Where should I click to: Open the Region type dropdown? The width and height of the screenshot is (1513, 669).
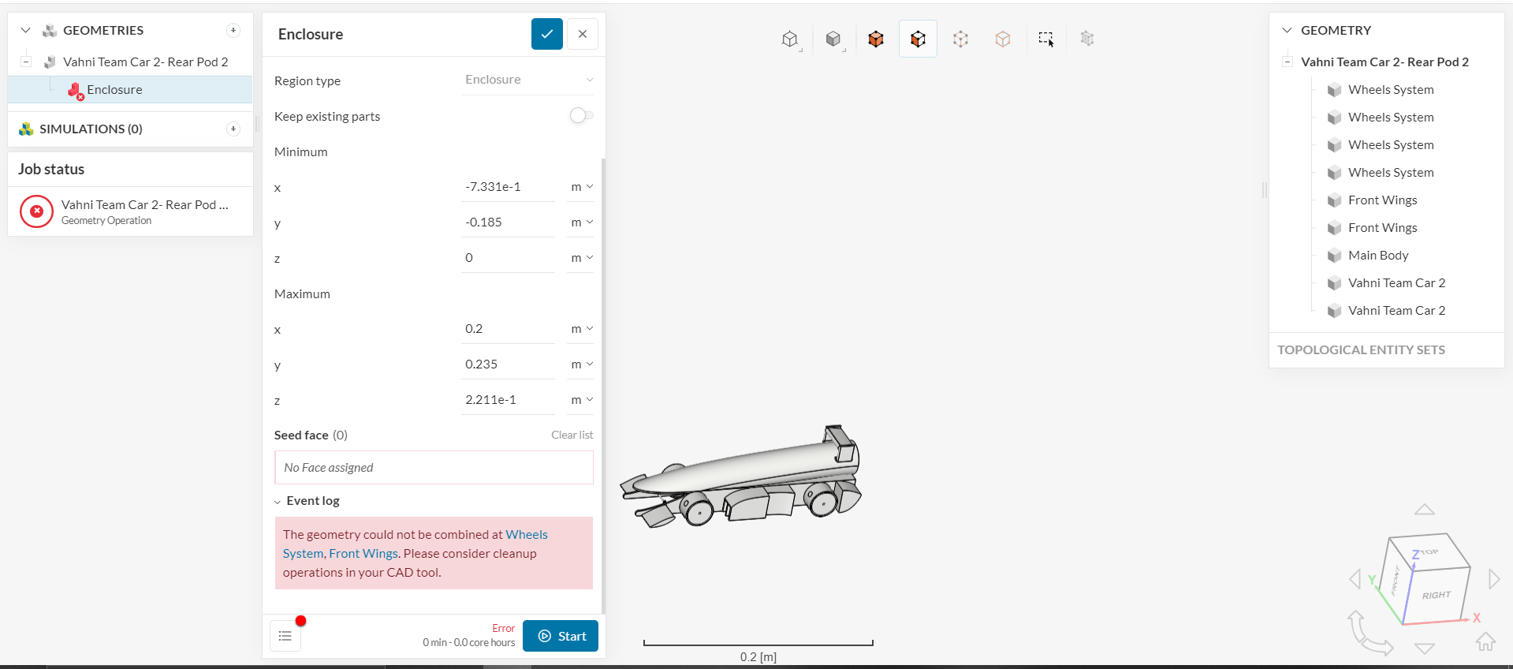coord(528,80)
